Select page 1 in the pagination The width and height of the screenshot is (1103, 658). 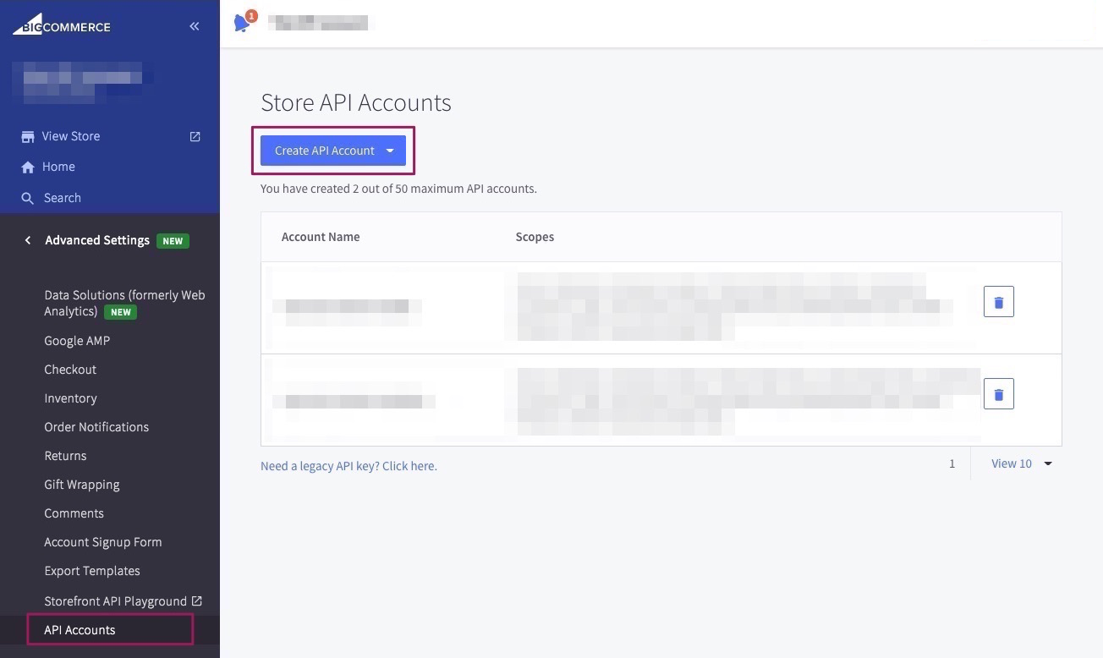[952, 463]
